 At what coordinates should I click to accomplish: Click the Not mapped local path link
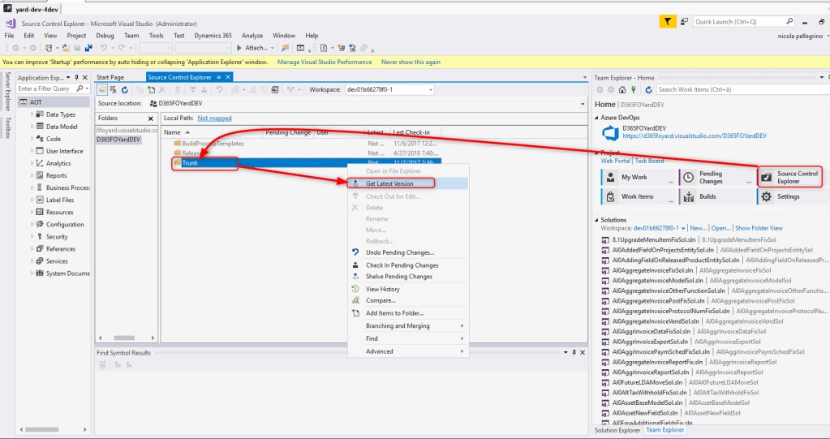[x=214, y=118]
